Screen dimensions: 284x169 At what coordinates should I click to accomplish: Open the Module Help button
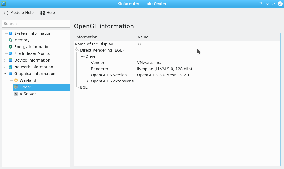19,13
